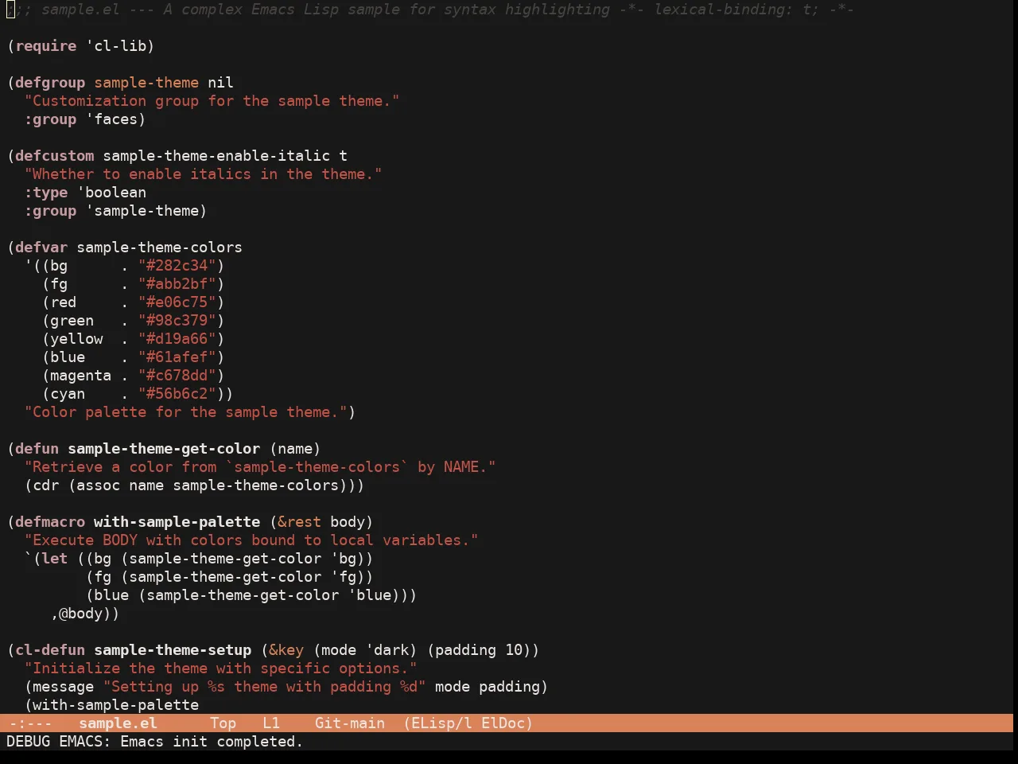This screenshot has height=764, width=1018.
Task: Click the 'let' keyword in the macro
Action: click(x=55, y=559)
